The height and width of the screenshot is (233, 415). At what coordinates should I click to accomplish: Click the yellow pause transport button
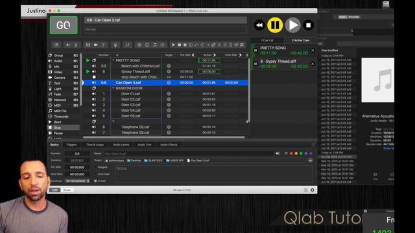[x=275, y=25]
